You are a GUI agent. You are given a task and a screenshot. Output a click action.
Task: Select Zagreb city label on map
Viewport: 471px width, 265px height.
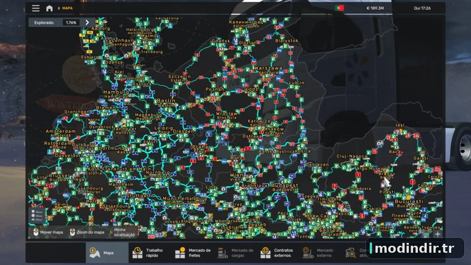click(x=257, y=225)
